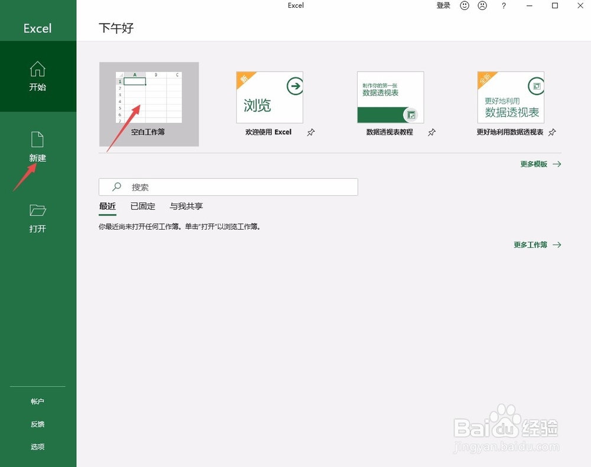Click the search magnifier icon
The height and width of the screenshot is (467, 591).
point(117,187)
